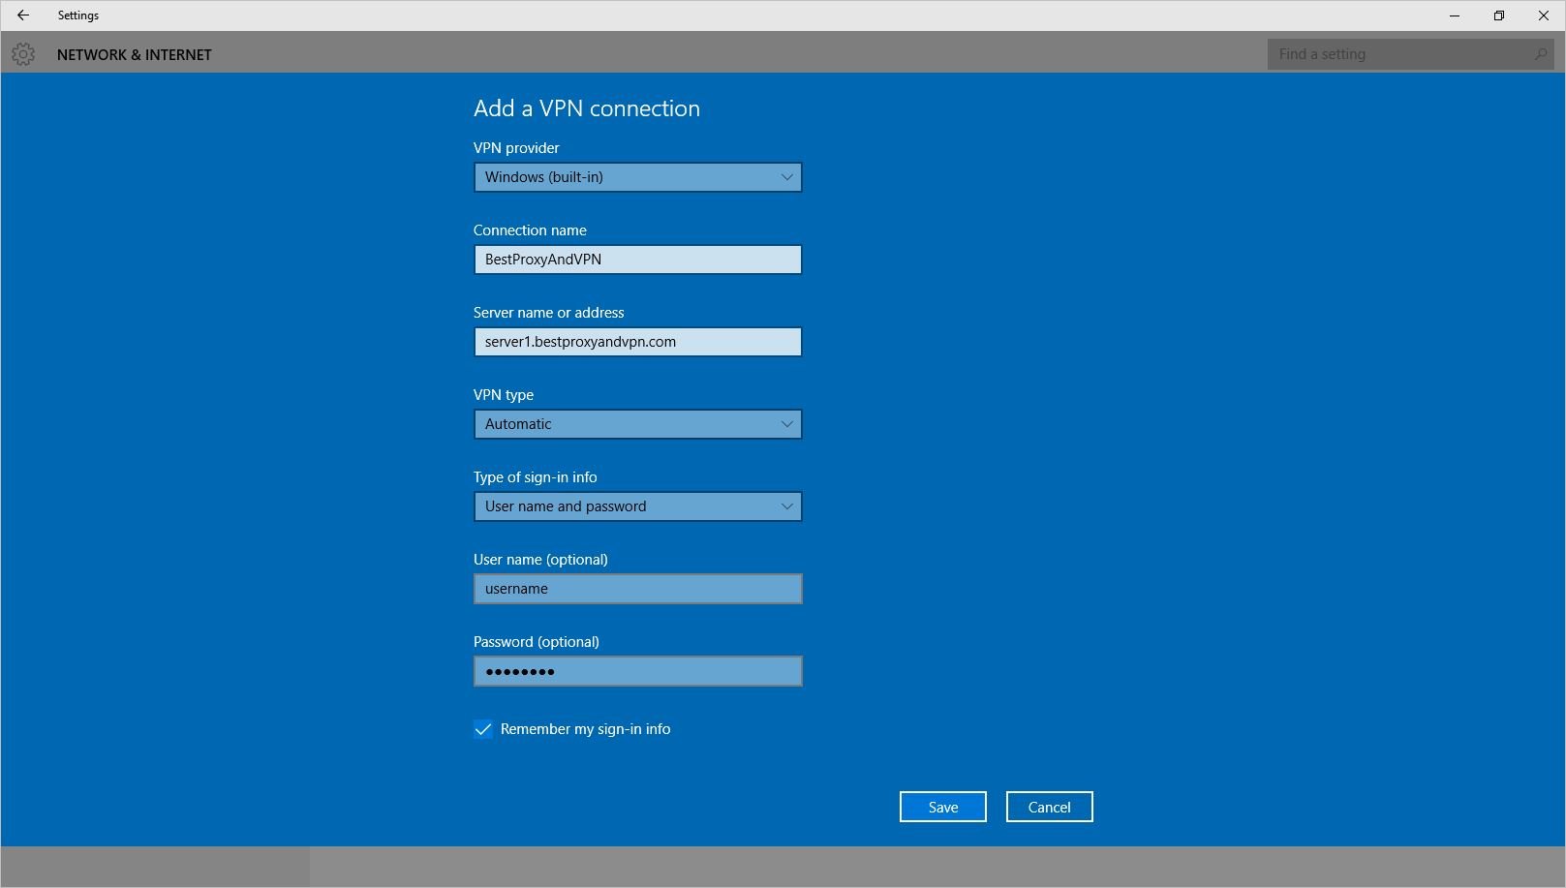Open the VPN type dropdown showing Automatic
The image size is (1566, 888).
(x=637, y=424)
